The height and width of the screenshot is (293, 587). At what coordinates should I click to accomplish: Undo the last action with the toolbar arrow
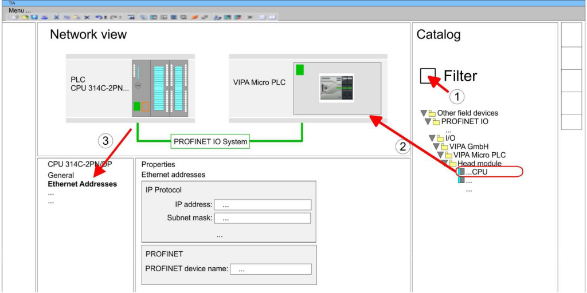[99, 17]
